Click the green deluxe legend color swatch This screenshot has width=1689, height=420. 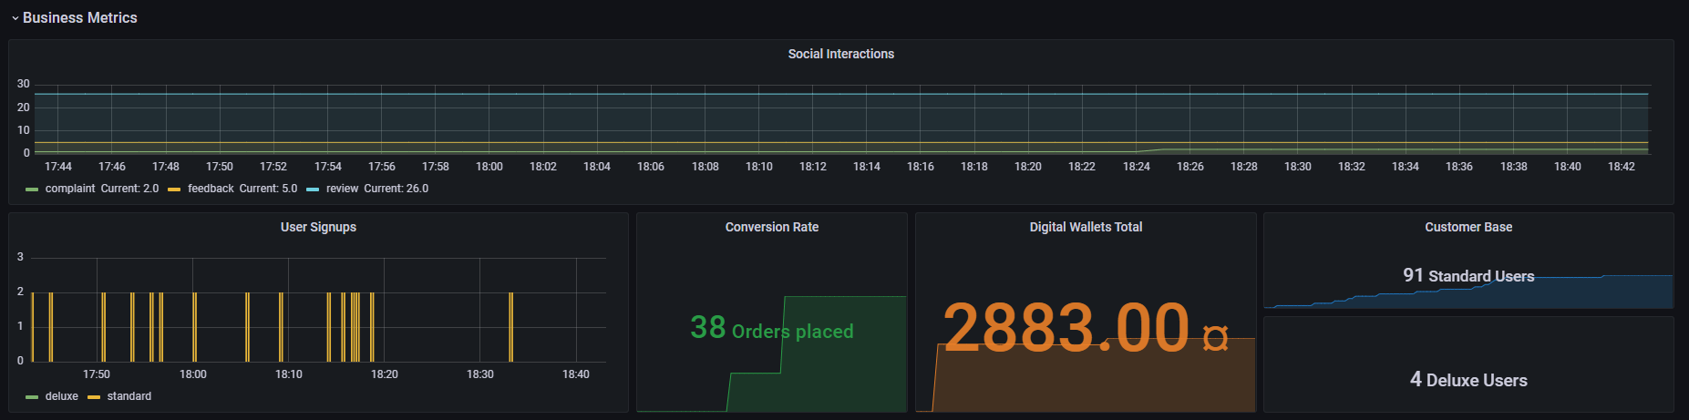click(32, 397)
